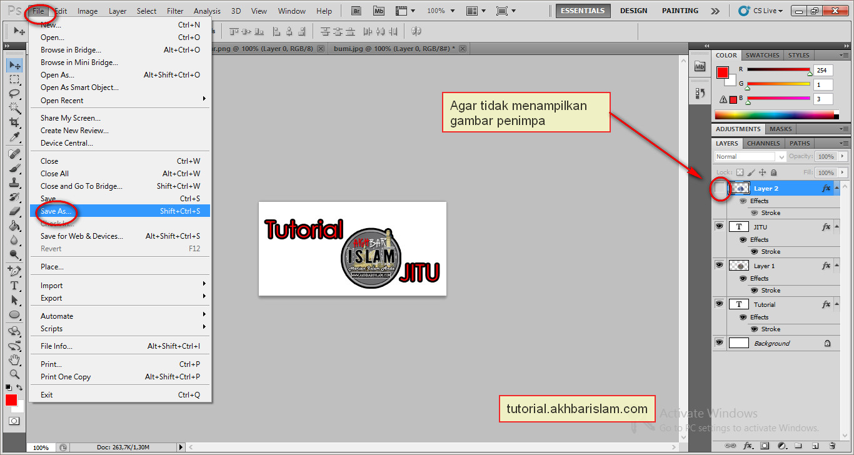Screen dimensions: 854x455
Task: Switch to the Swatches tab
Action: point(763,55)
